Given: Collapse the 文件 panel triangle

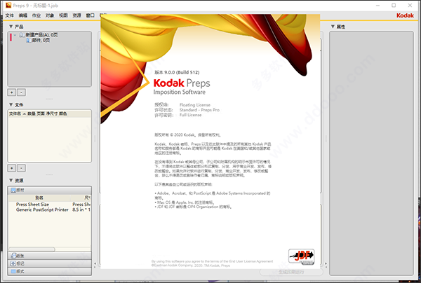Looking at the screenshot, I should click(x=11, y=105).
